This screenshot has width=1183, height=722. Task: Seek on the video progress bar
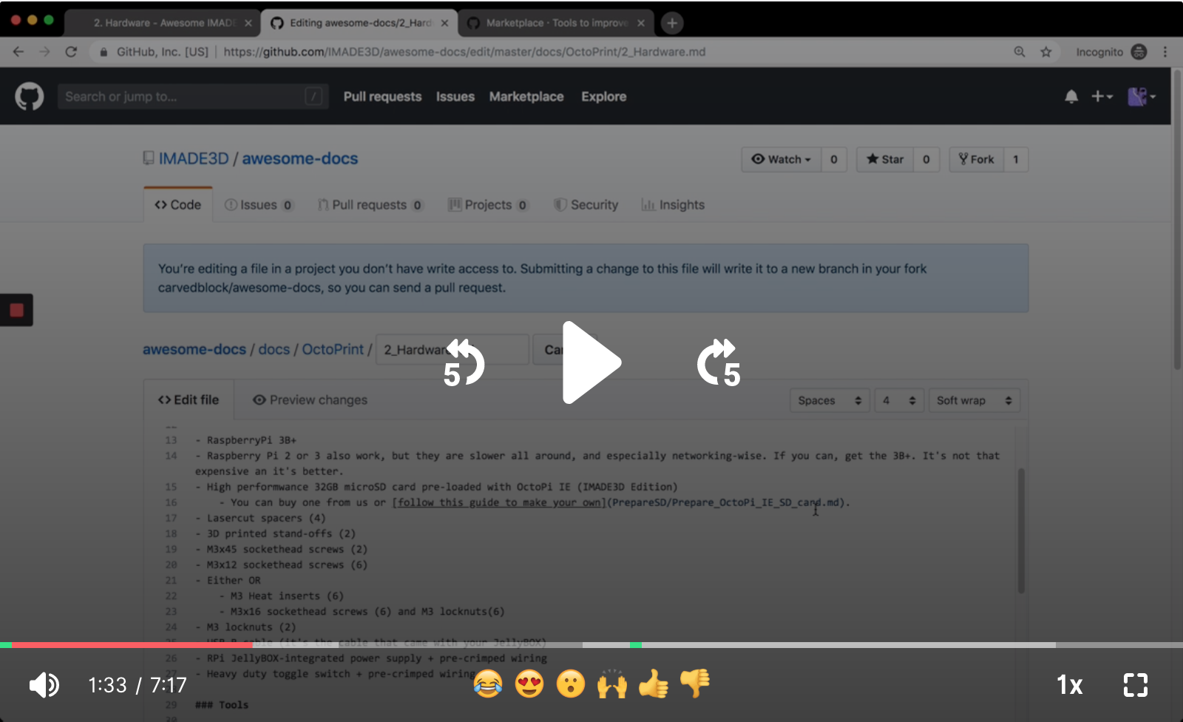point(591,645)
